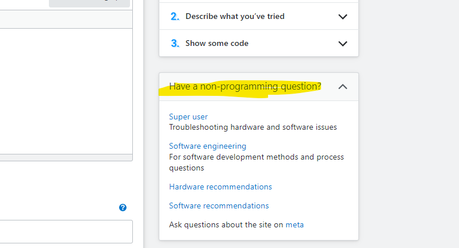The height and width of the screenshot is (248, 459).
Task: Select the Describe what you've tried heading
Action: [x=235, y=17]
